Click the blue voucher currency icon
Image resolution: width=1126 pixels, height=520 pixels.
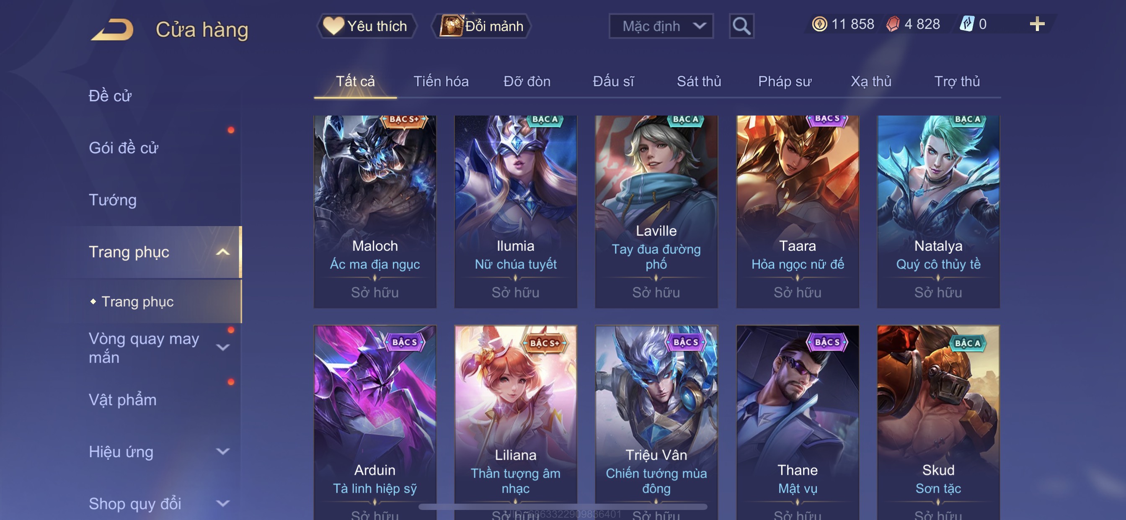[x=967, y=24]
